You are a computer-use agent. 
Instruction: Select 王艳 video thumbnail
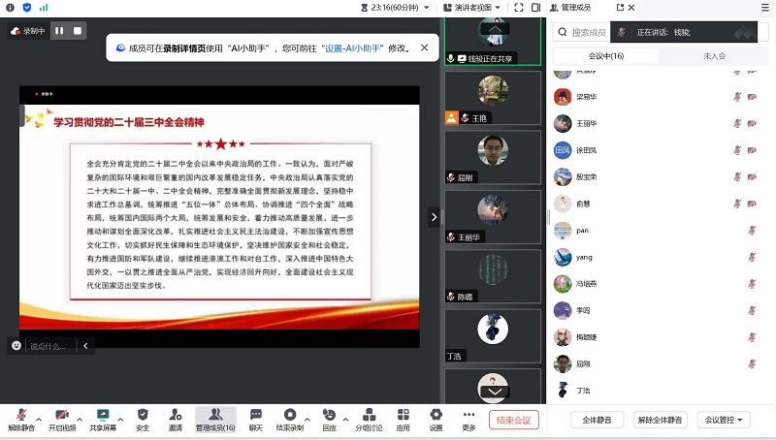coord(493,98)
